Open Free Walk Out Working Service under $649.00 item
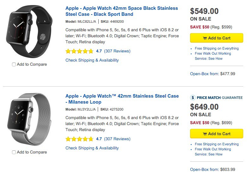 point(213,149)
